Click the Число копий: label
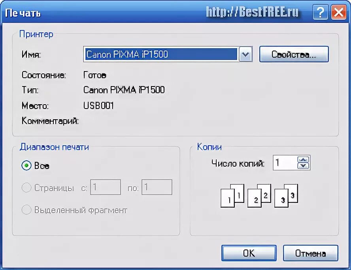351x270 pixels. pos(238,163)
